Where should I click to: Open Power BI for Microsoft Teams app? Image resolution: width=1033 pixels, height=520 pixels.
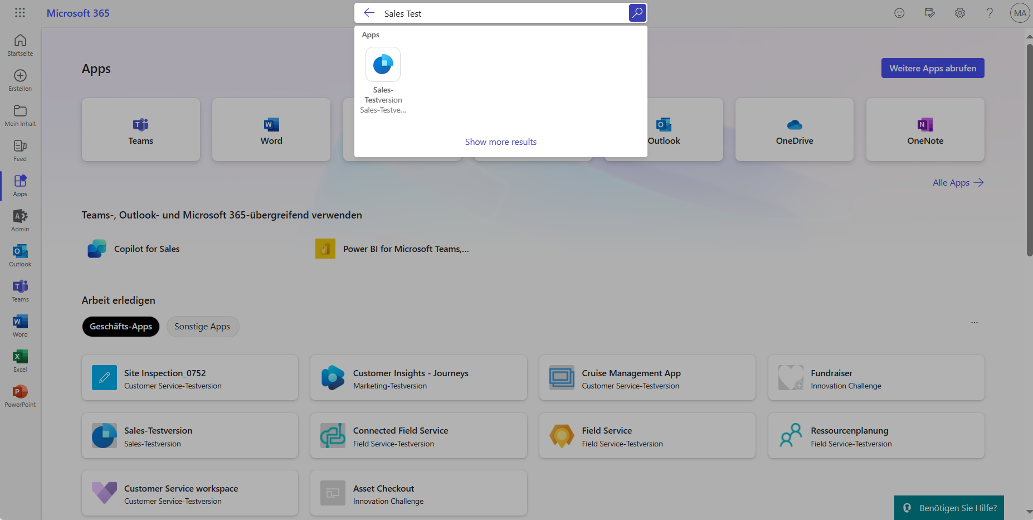coord(392,249)
